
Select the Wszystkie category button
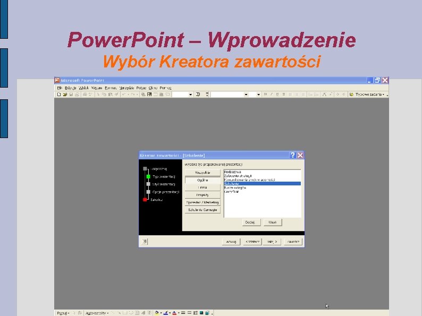[x=202, y=173]
